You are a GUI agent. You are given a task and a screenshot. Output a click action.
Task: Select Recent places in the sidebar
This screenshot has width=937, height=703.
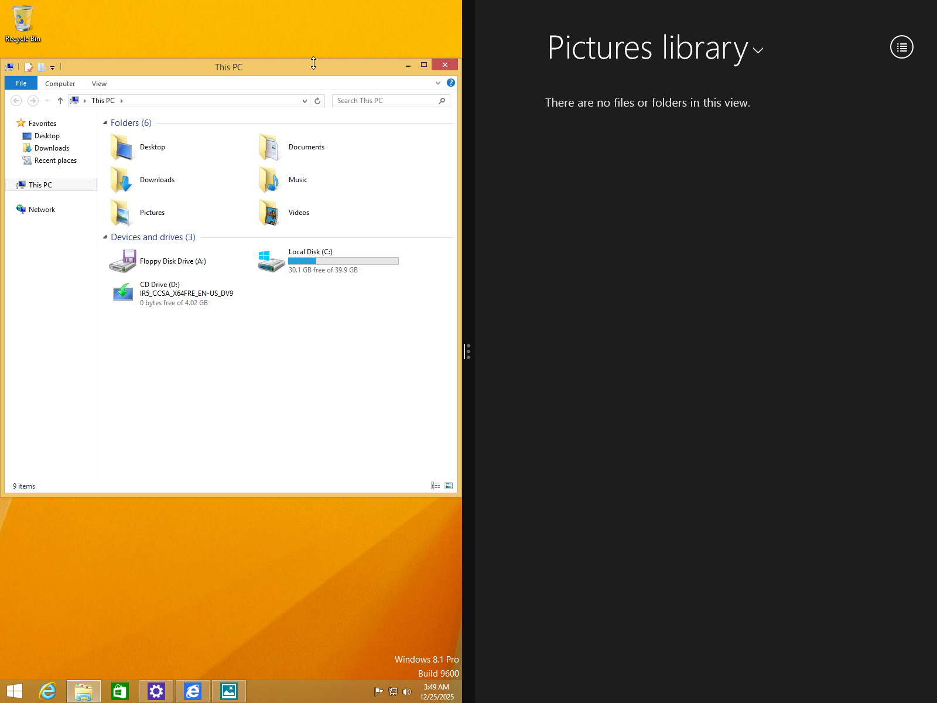tap(54, 160)
